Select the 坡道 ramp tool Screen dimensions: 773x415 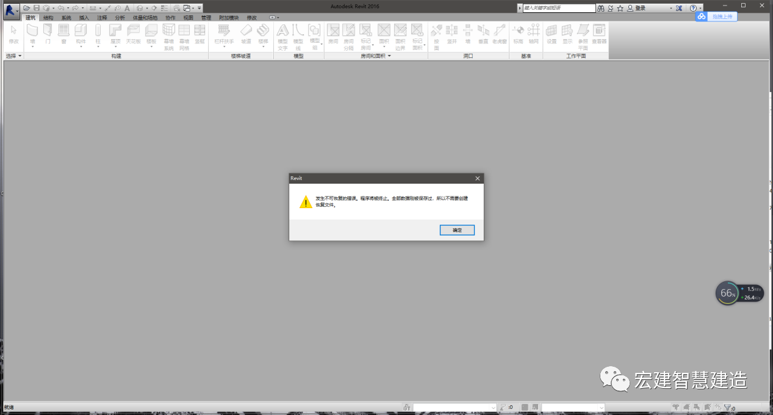click(x=246, y=34)
